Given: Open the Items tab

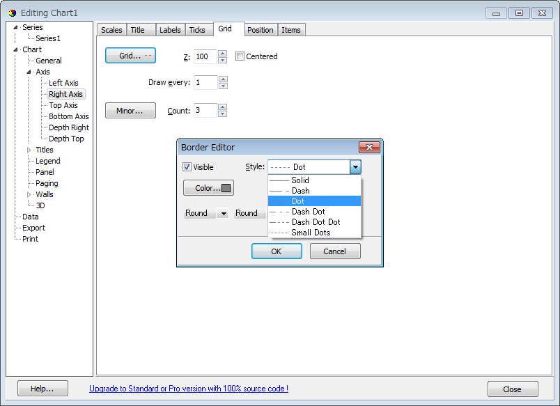Looking at the screenshot, I should 291,29.
